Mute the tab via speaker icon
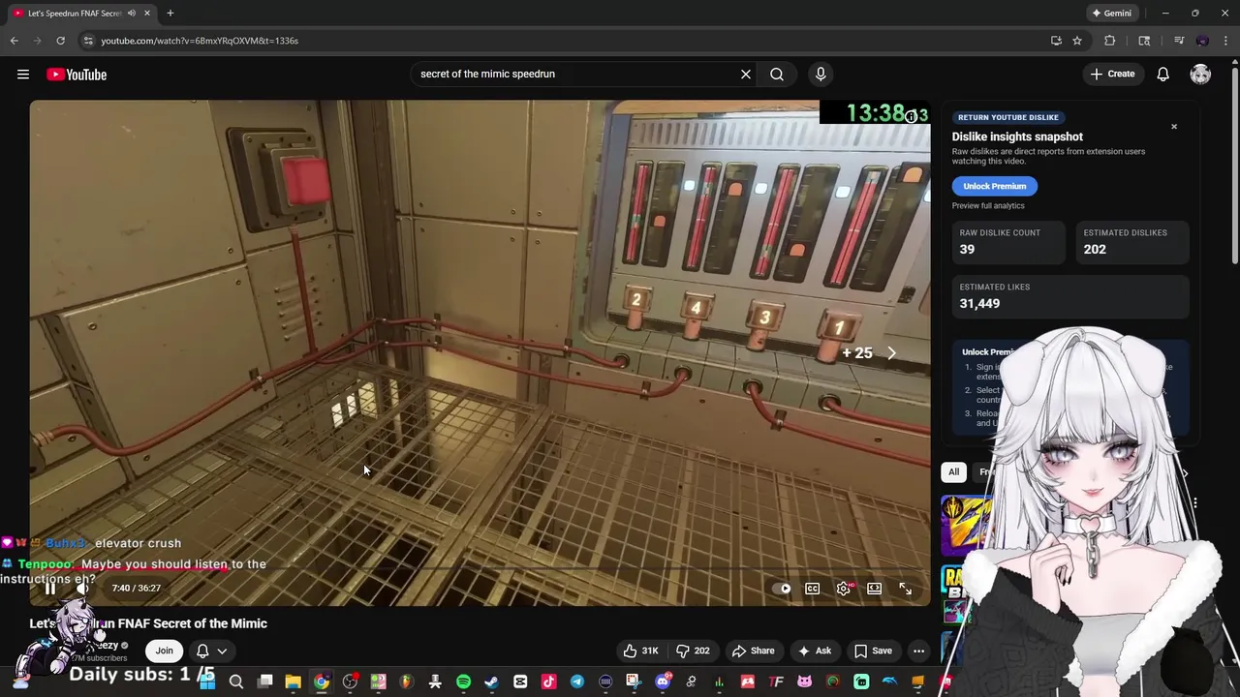The height and width of the screenshot is (697, 1240). pyautogui.click(x=132, y=14)
